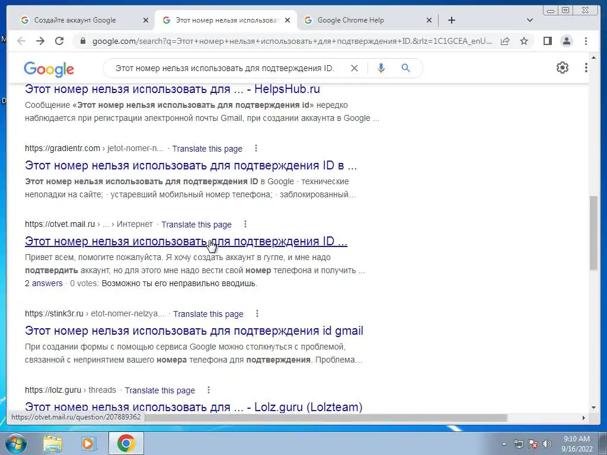Click the Chrome address bar URL
This screenshot has height=455, width=607.
tap(292, 41)
